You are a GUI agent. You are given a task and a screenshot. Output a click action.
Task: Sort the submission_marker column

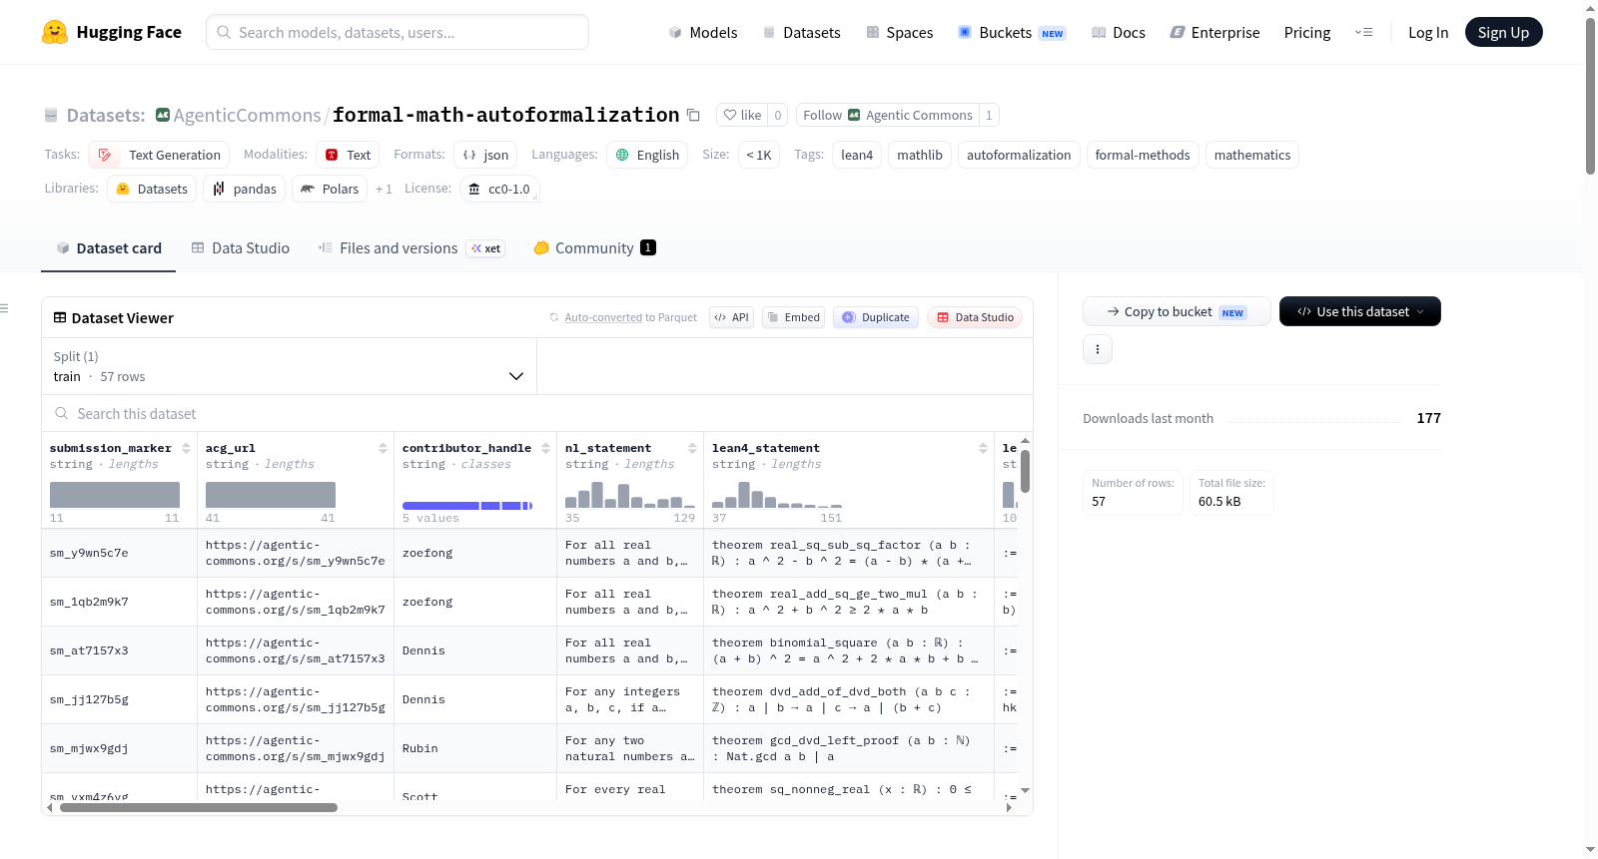186,449
